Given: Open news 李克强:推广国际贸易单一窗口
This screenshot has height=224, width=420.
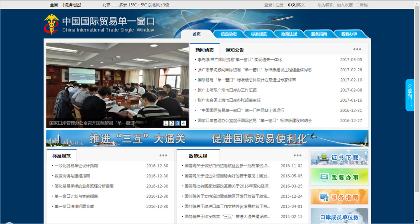Looking at the screenshot, I should point(239,60).
